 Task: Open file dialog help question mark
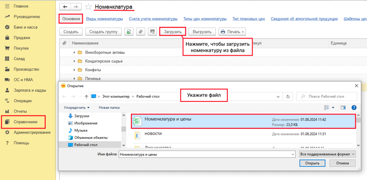point(354,107)
